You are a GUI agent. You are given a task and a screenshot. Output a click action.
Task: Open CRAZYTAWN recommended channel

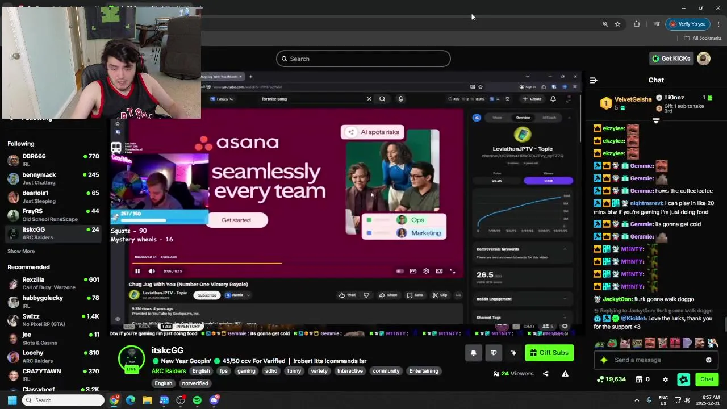pos(53,375)
